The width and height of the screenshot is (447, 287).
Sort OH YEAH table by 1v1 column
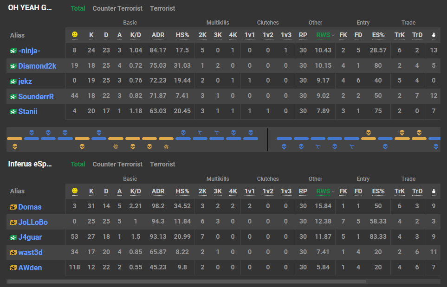coord(249,35)
